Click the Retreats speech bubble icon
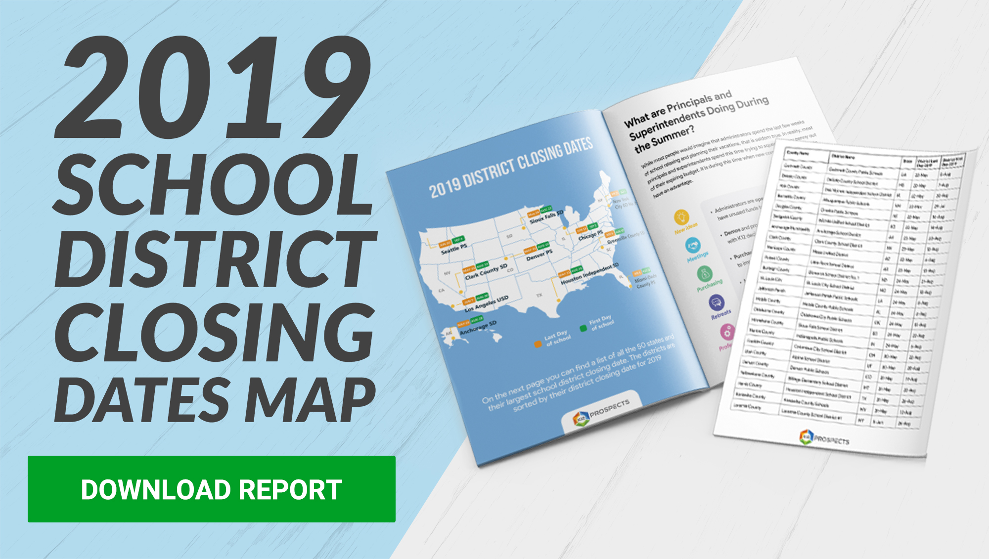Viewport: 989px width, 559px height. click(x=716, y=302)
